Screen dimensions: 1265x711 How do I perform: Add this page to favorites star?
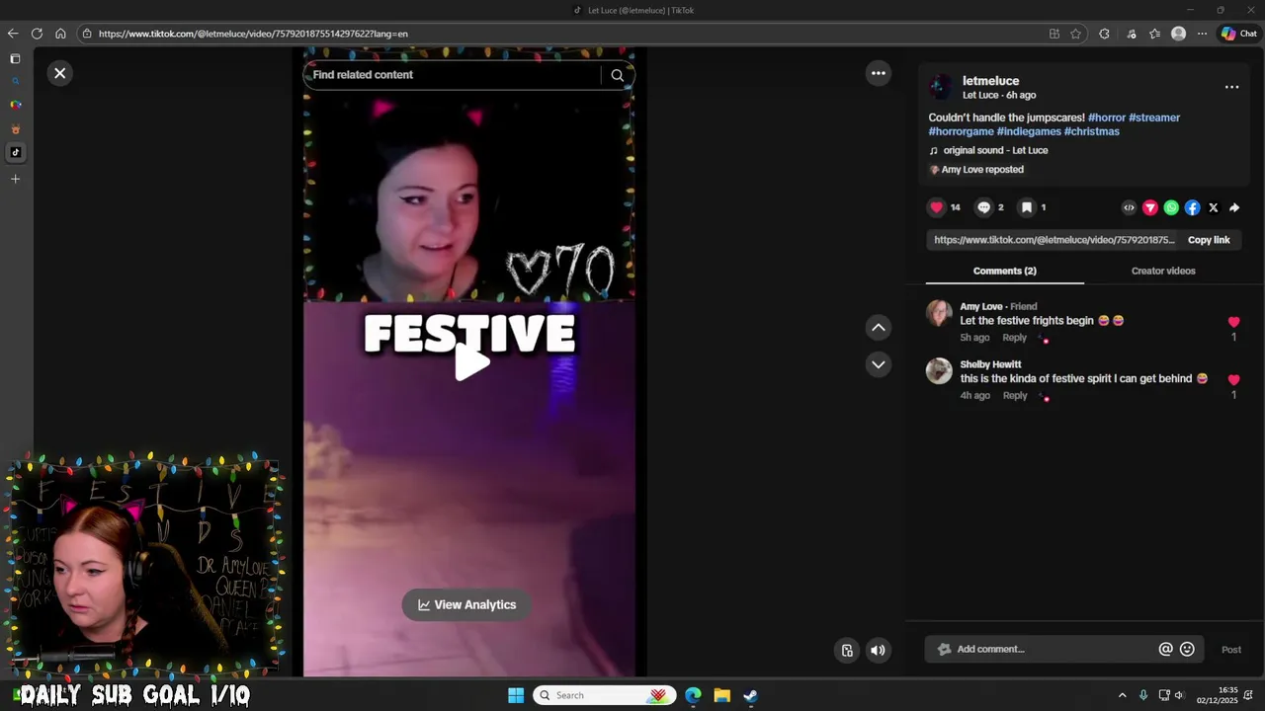tap(1076, 34)
